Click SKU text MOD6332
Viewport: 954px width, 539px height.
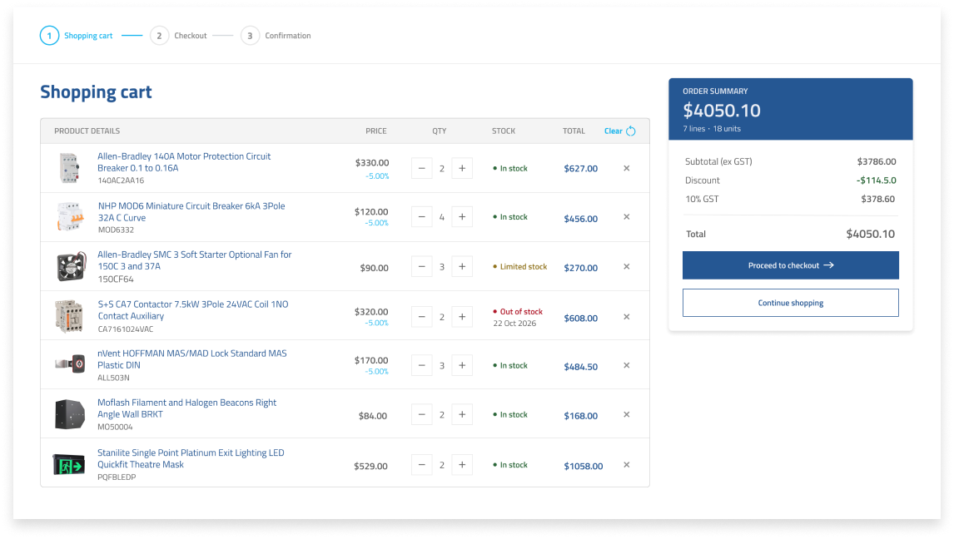coord(116,230)
